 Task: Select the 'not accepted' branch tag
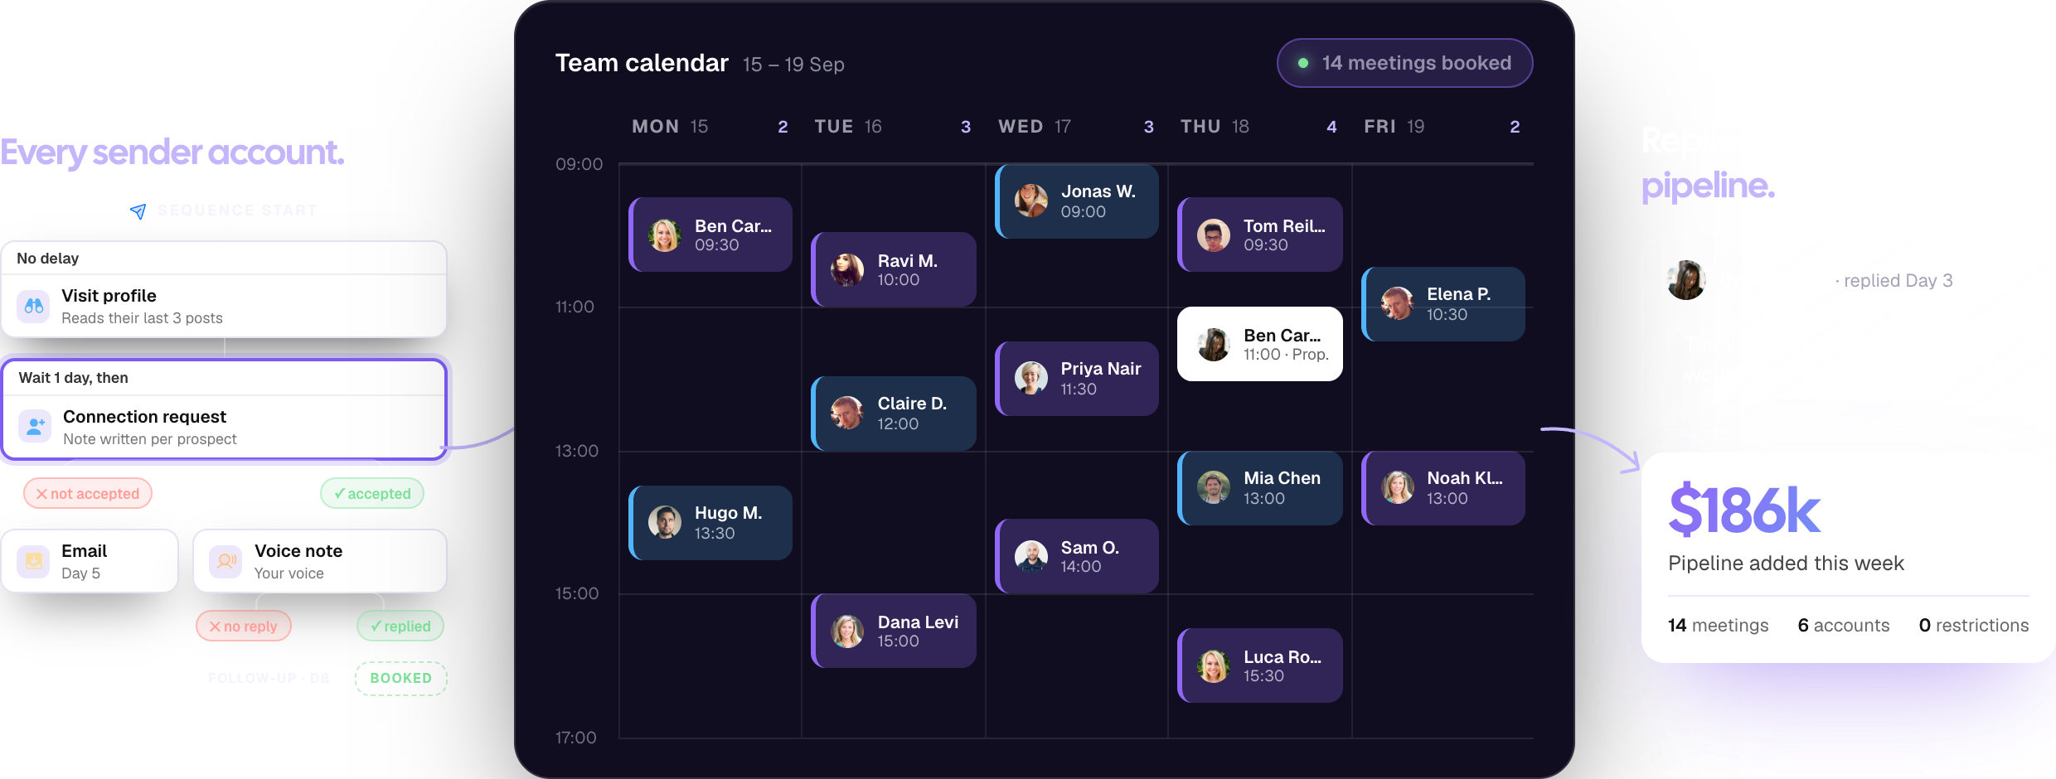[88, 494]
